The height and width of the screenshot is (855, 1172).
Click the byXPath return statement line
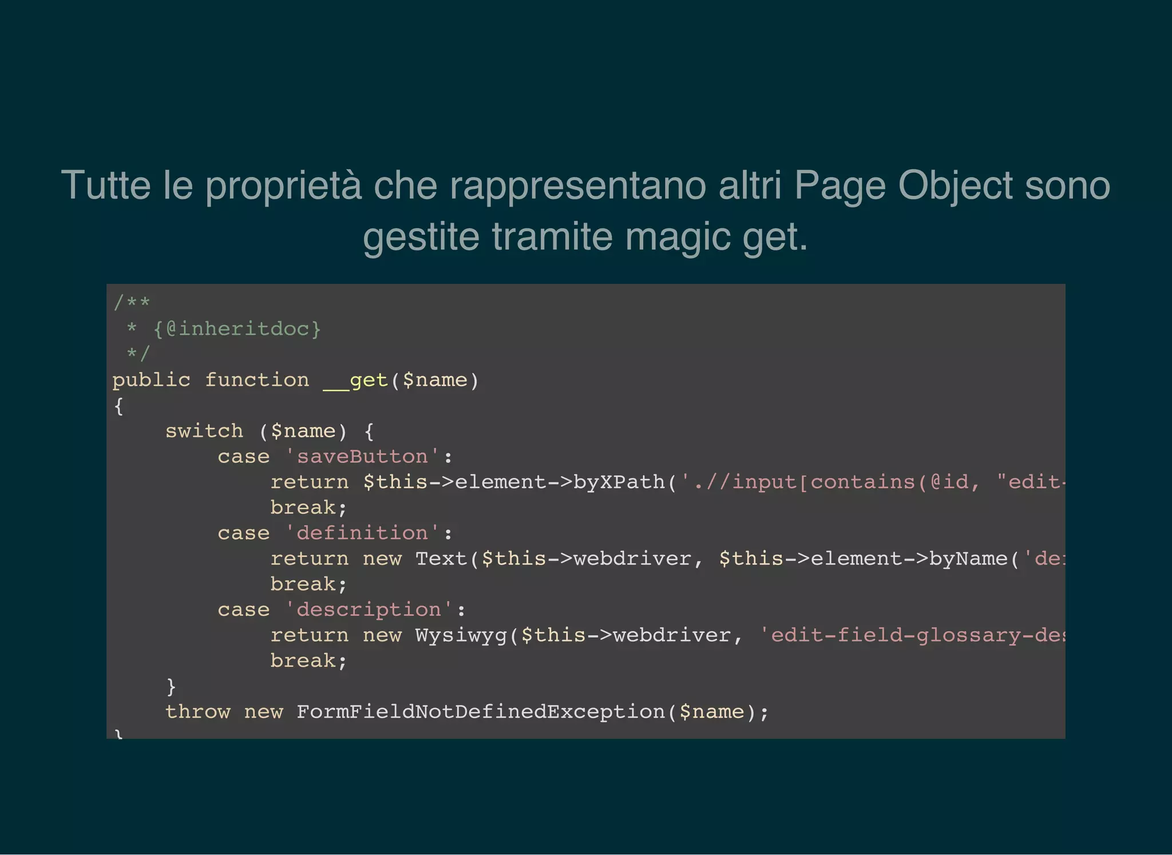(x=668, y=482)
